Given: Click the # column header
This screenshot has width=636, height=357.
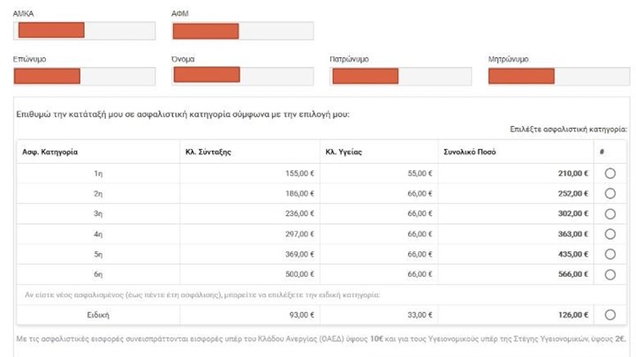Looking at the screenshot, I should (x=602, y=152).
